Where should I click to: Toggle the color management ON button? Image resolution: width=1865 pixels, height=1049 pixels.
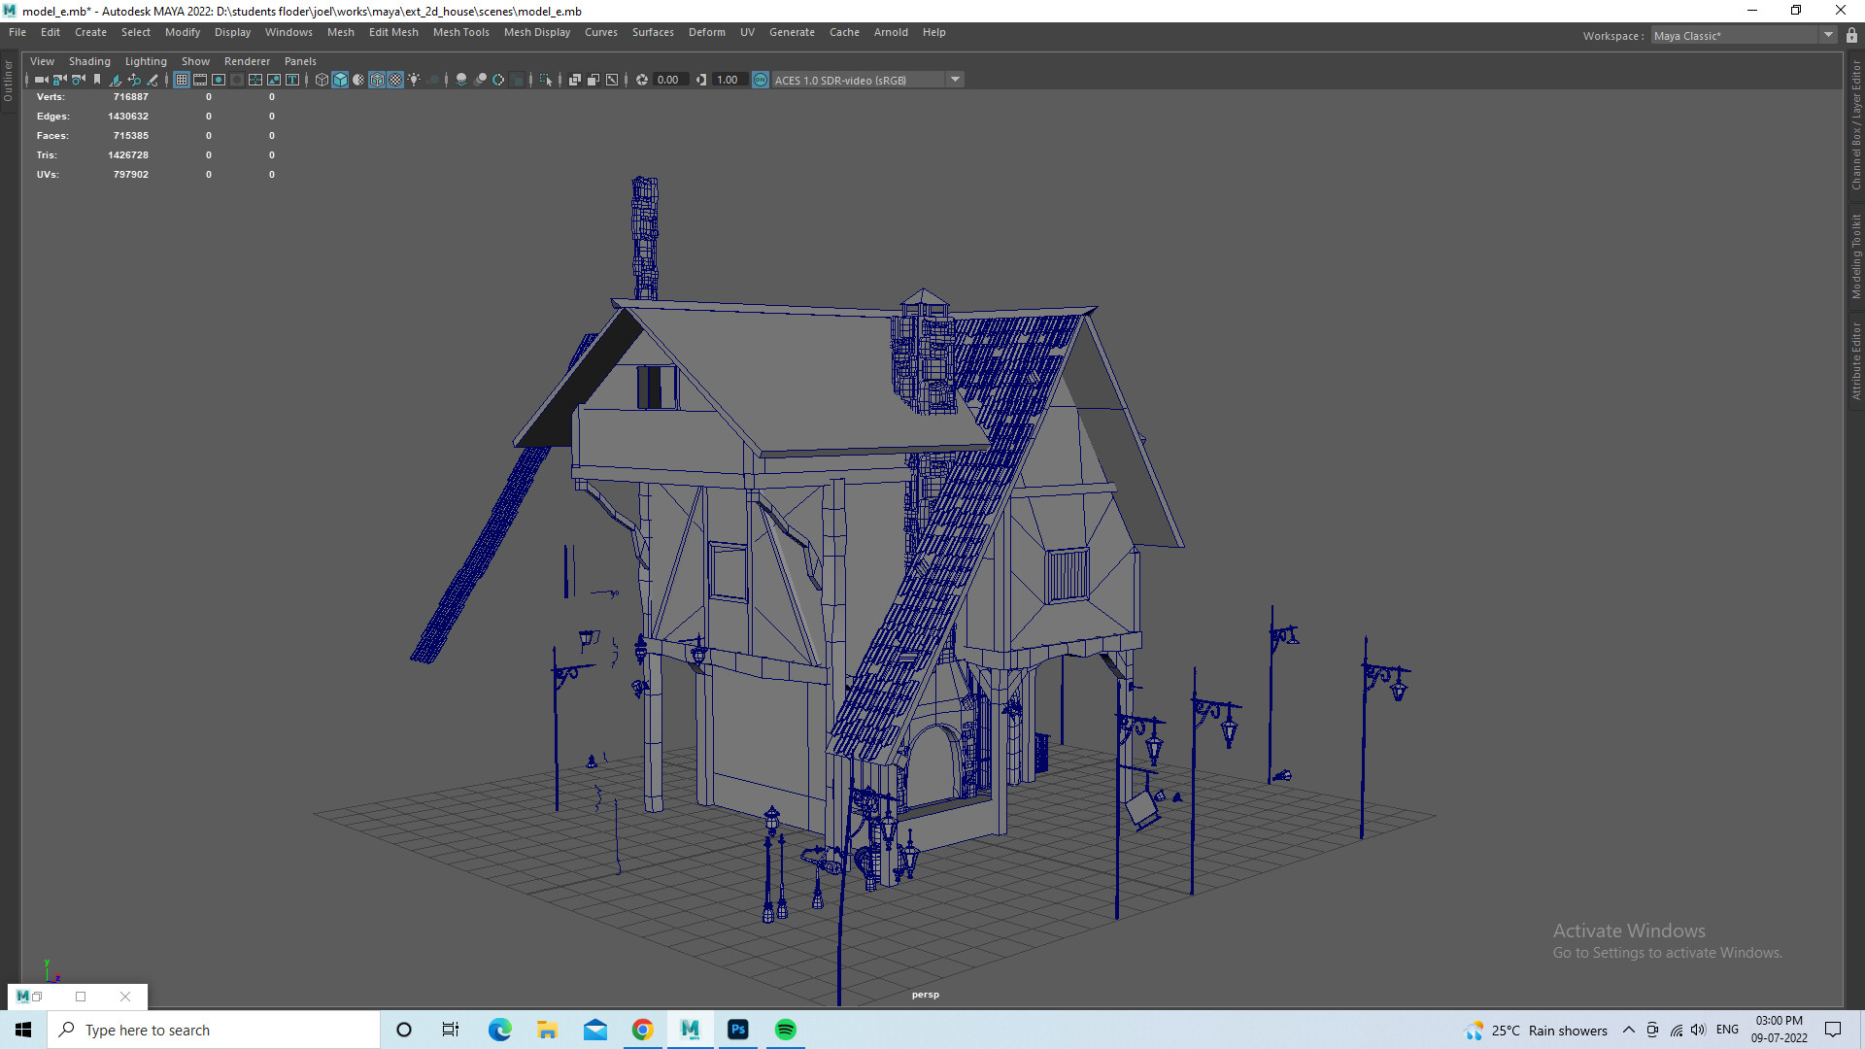click(x=761, y=80)
